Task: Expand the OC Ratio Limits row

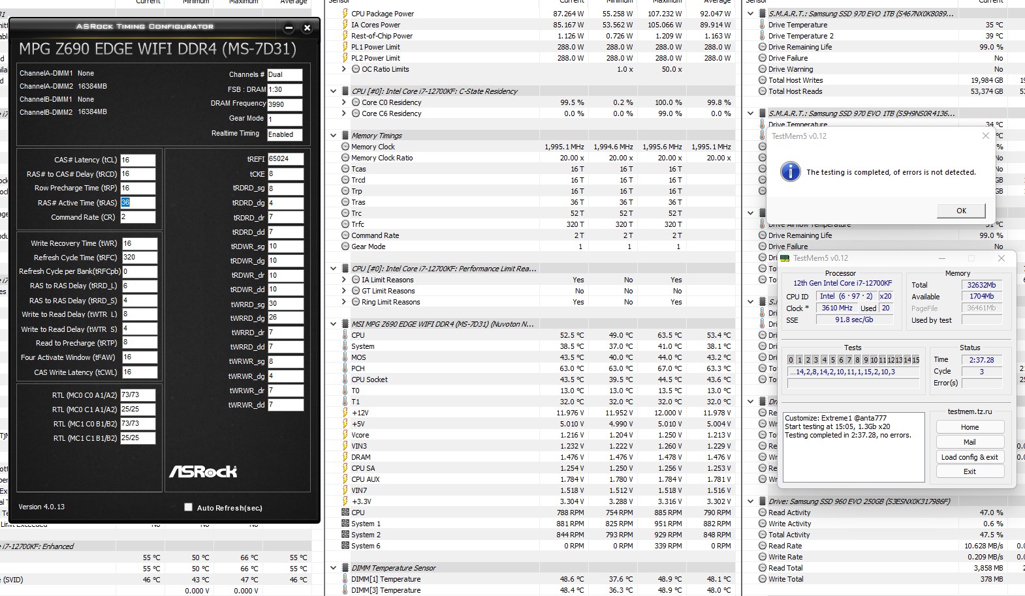Action: tap(344, 69)
